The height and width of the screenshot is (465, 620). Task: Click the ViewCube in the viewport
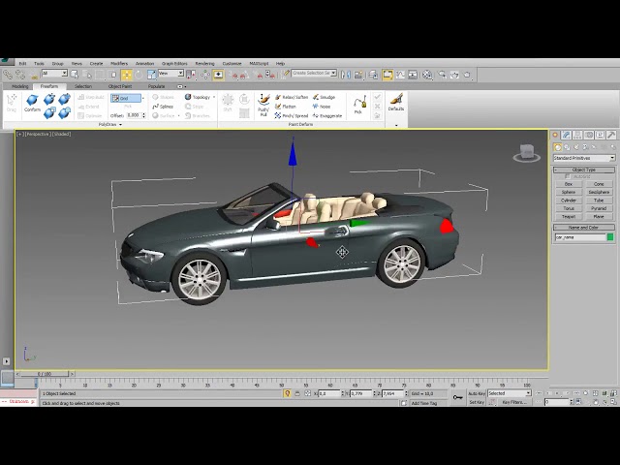(527, 153)
